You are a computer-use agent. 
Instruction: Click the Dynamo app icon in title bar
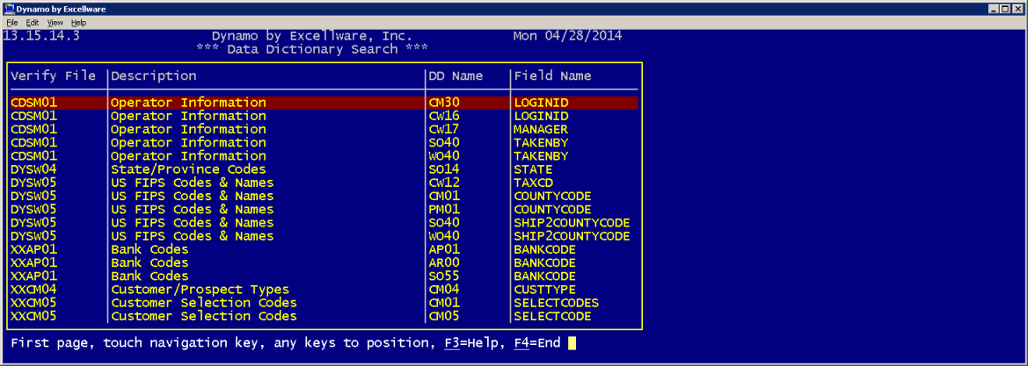[8, 8]
